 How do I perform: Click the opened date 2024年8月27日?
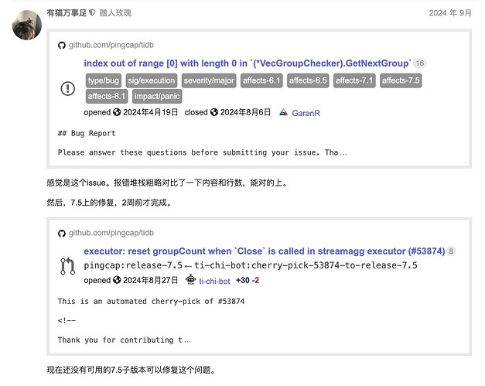click(150, 280)
